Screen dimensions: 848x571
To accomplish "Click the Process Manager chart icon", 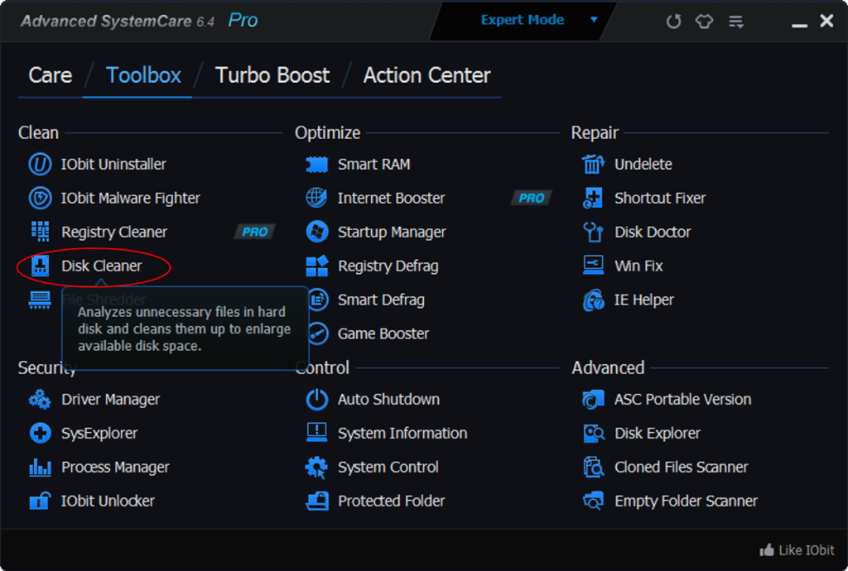I will 40,468.
